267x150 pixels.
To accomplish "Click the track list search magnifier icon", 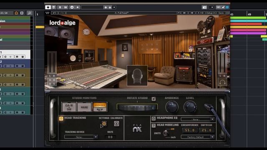I will (x=30, y=13).
